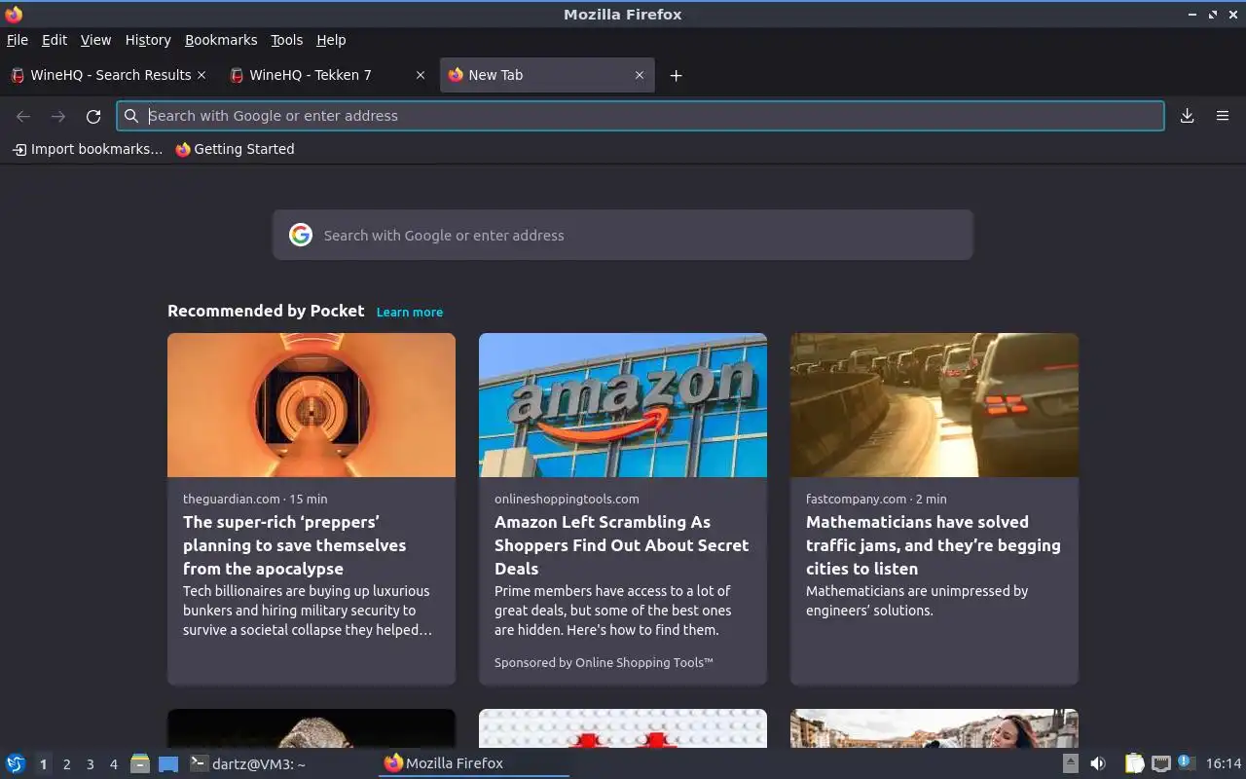Go forward using the forward arrow

58,116
